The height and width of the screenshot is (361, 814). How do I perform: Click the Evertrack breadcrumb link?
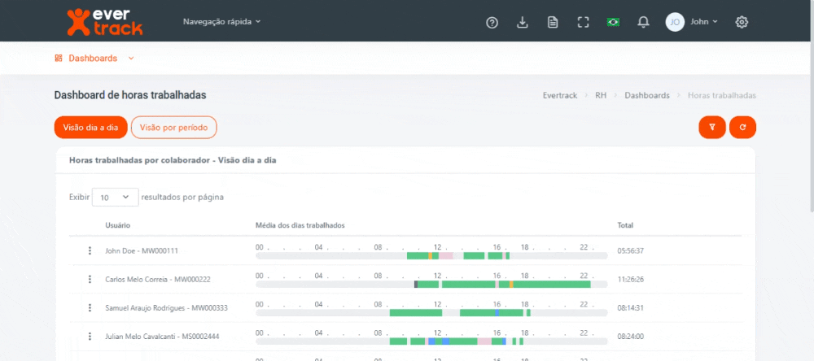point(560,95)
